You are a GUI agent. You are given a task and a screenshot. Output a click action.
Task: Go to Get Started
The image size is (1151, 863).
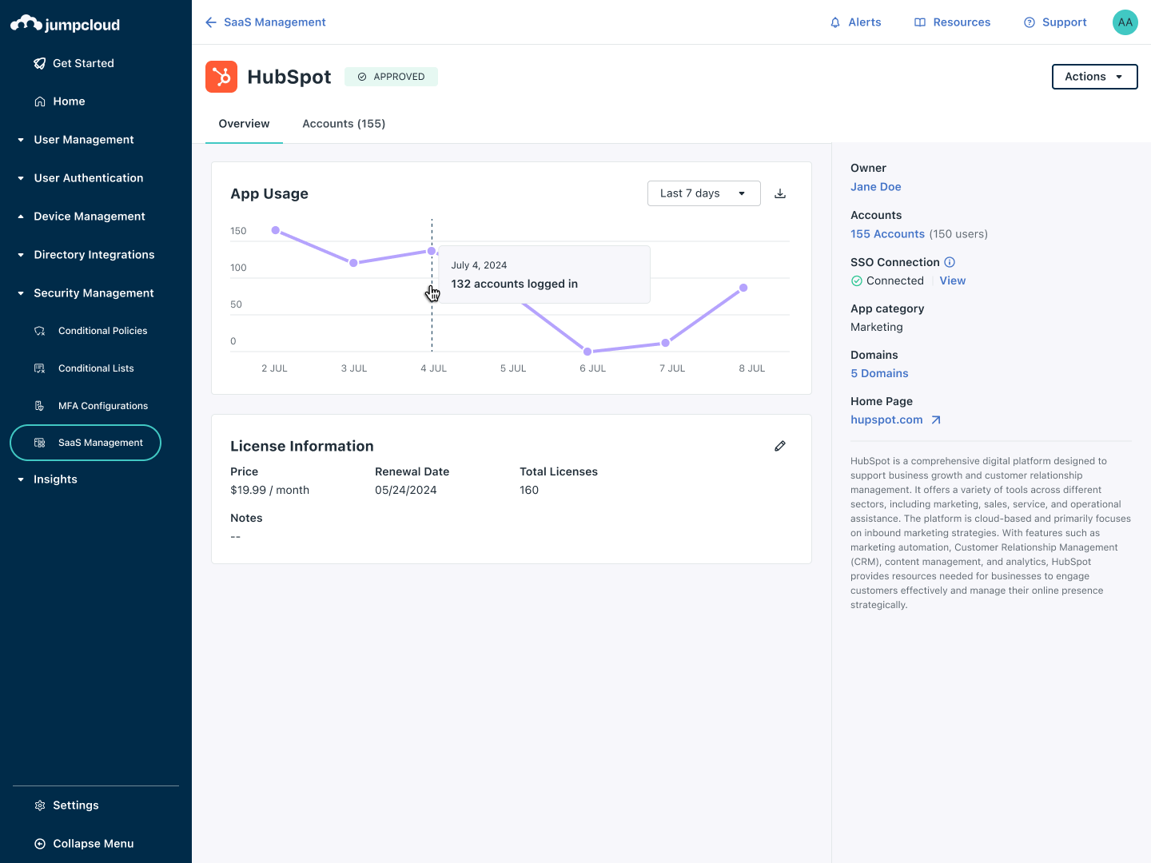83,63
